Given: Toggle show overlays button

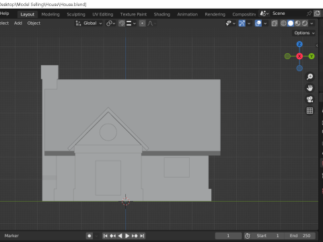Looking at the screenshot, I should [258, 24].
